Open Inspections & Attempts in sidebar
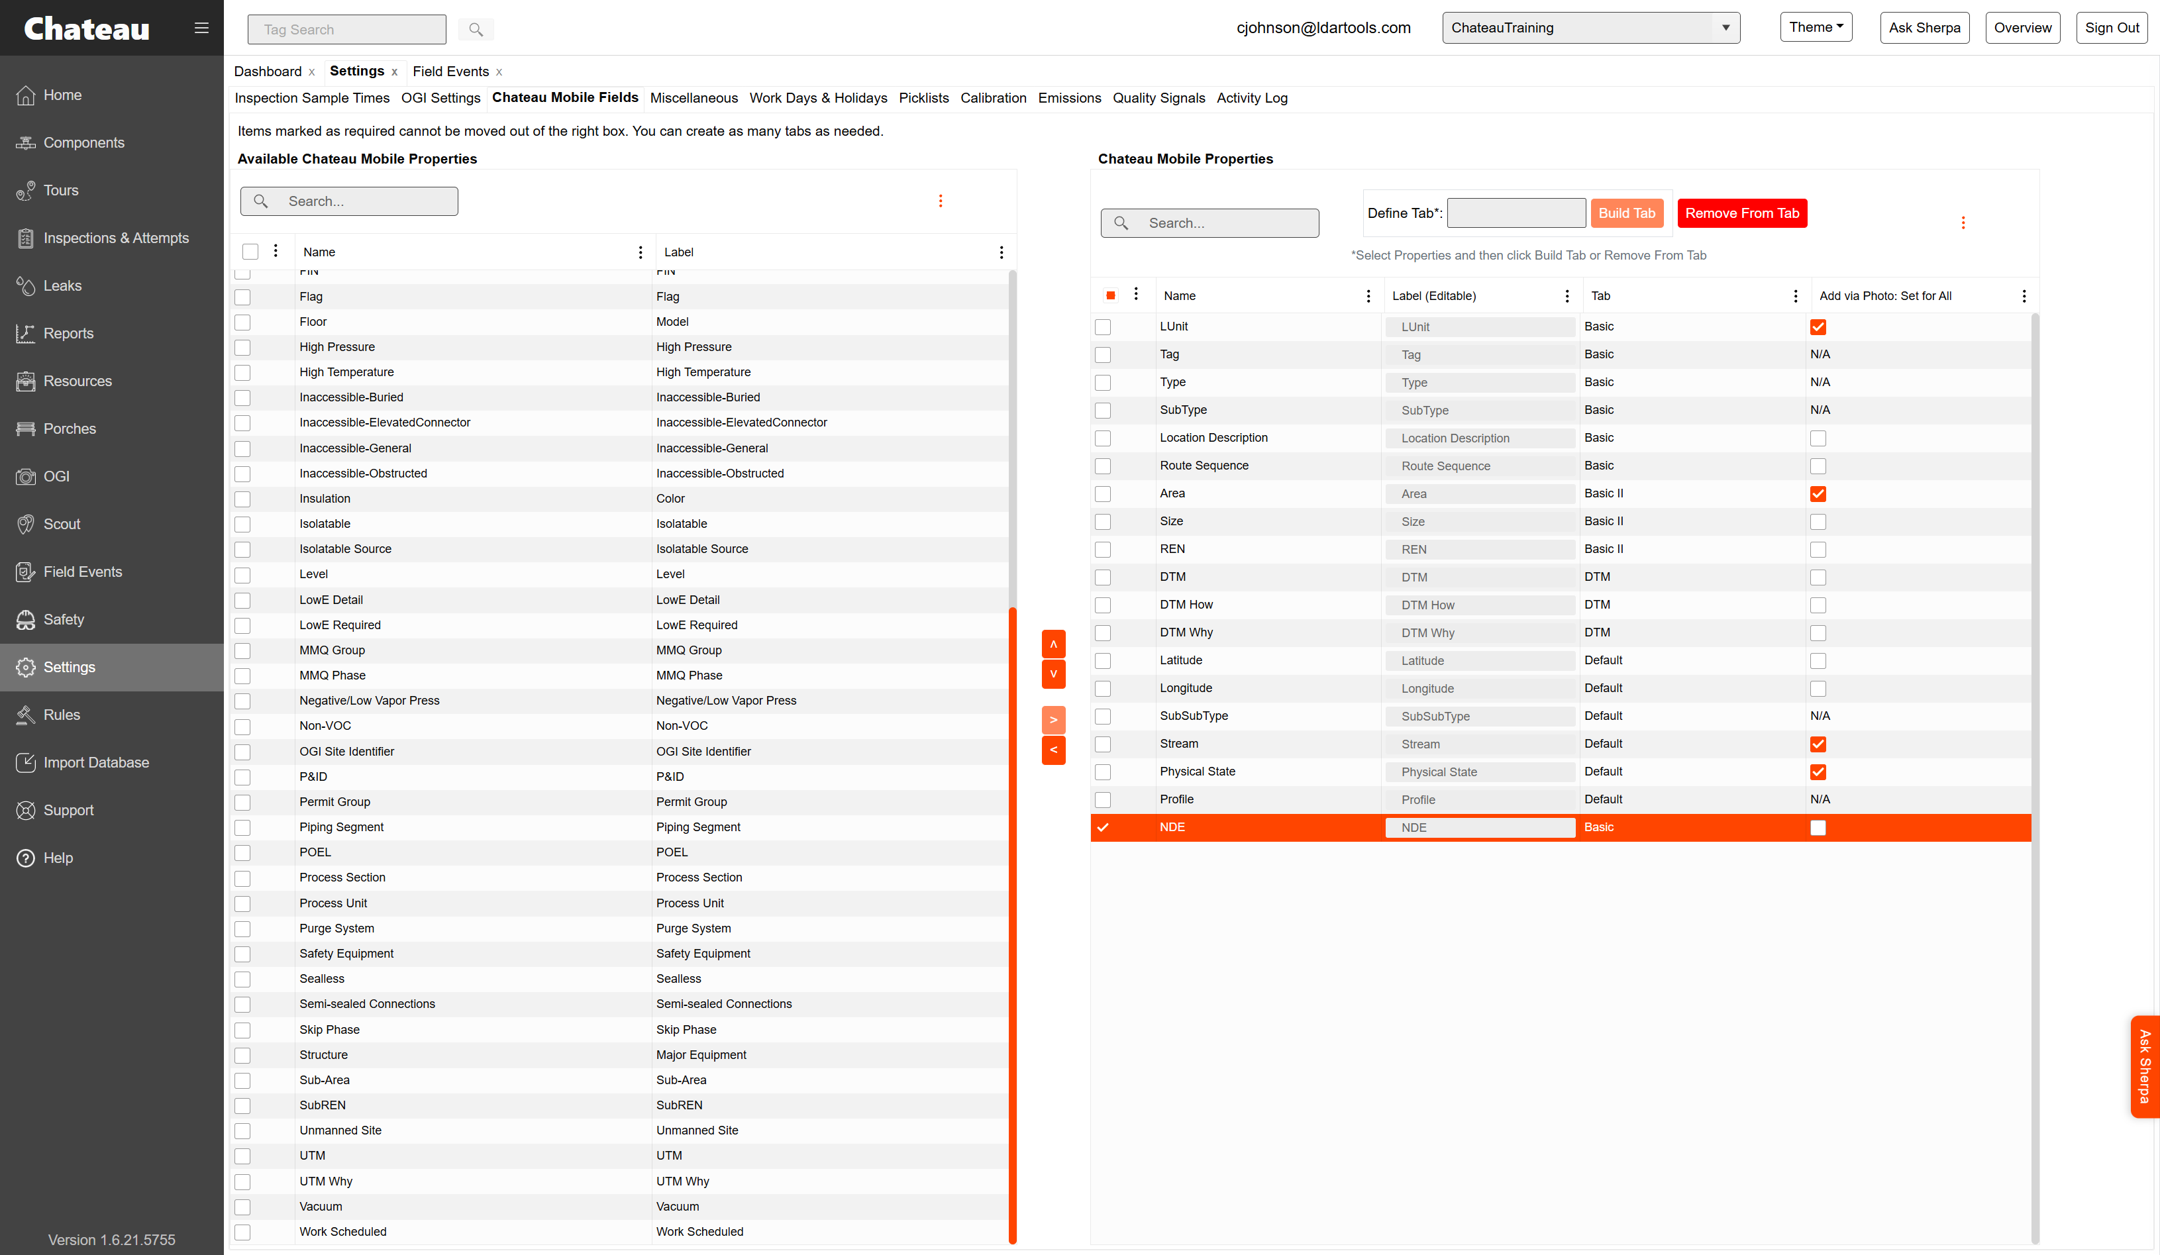This screenshot has width=2160, height=1255. coord(111,238)
